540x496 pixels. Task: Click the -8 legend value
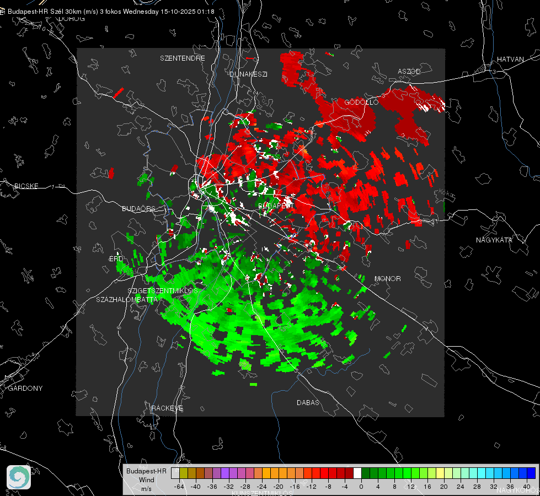click(x=329, y=487)
